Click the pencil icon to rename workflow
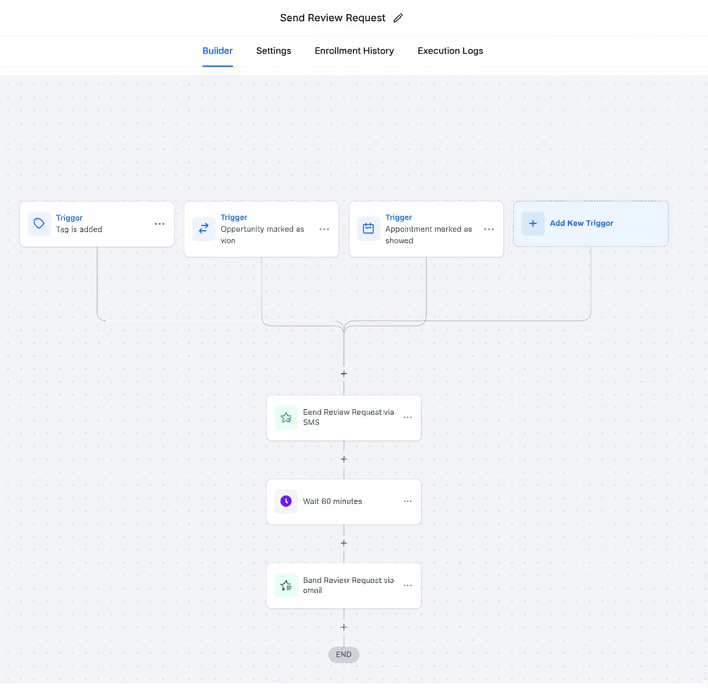Viewport: 708px width, 690px height. (398, 18)
